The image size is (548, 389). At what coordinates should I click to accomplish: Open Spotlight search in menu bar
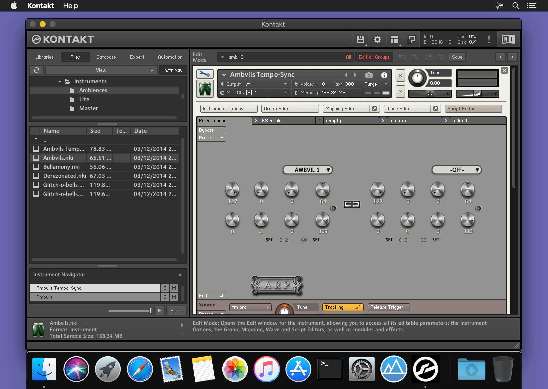[516, 6]
